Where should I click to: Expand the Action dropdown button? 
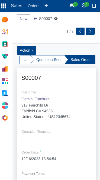tap(27, 51)
